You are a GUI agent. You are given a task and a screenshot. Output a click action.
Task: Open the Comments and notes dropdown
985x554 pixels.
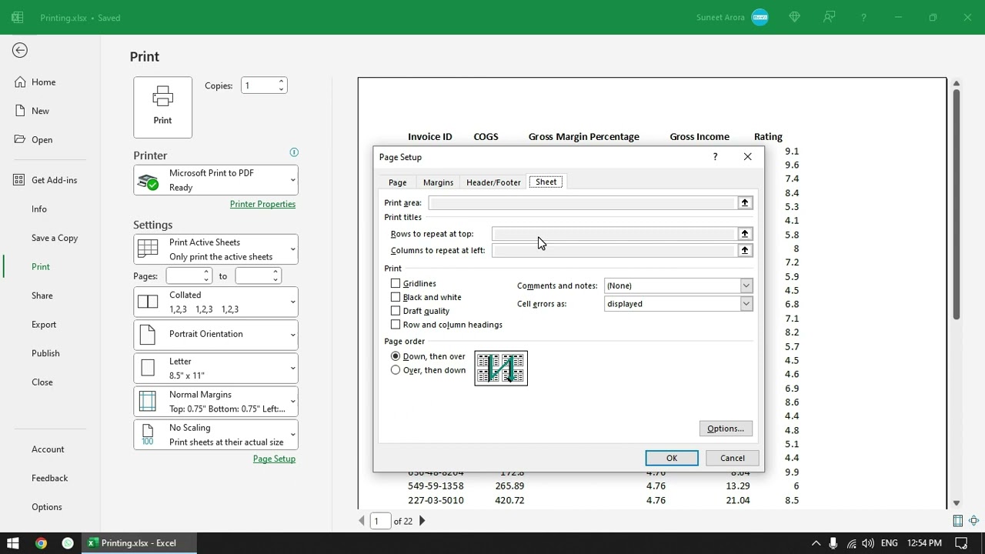click(x=746, y=285)
